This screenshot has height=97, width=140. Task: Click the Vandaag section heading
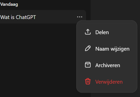tap(9, 4)
